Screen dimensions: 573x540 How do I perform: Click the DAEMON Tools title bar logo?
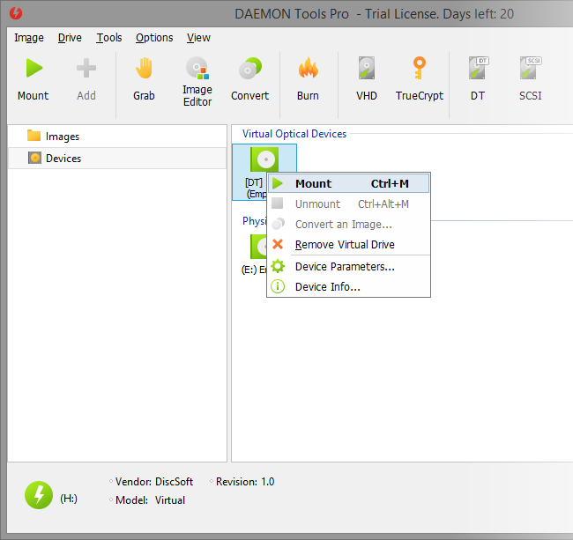coord(16,13)
